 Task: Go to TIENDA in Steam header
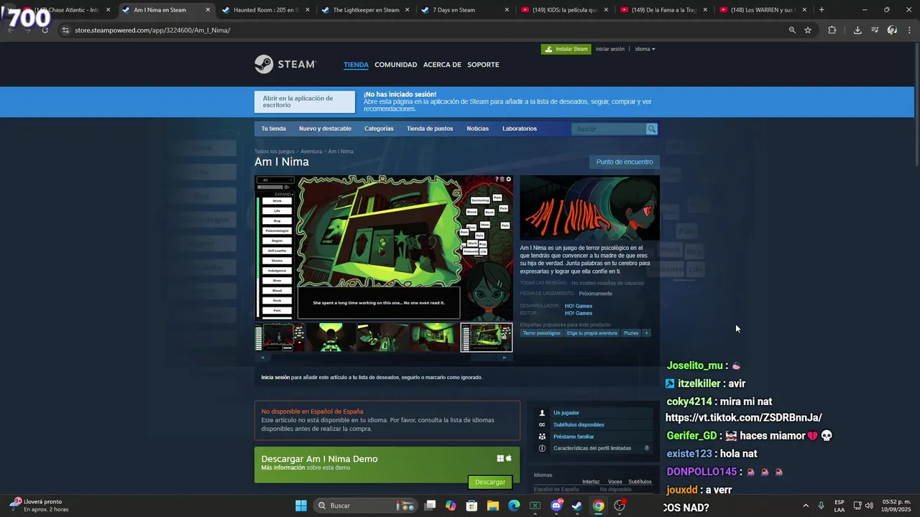pyautogui.click(x=356, y=65)
